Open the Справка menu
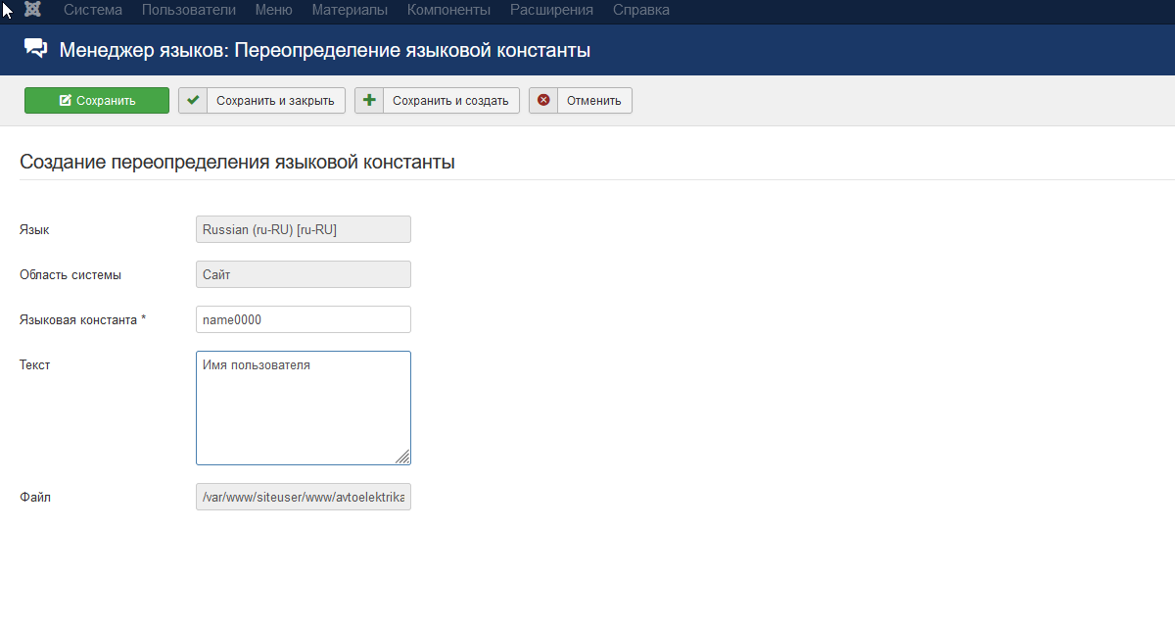 [641, 10]
